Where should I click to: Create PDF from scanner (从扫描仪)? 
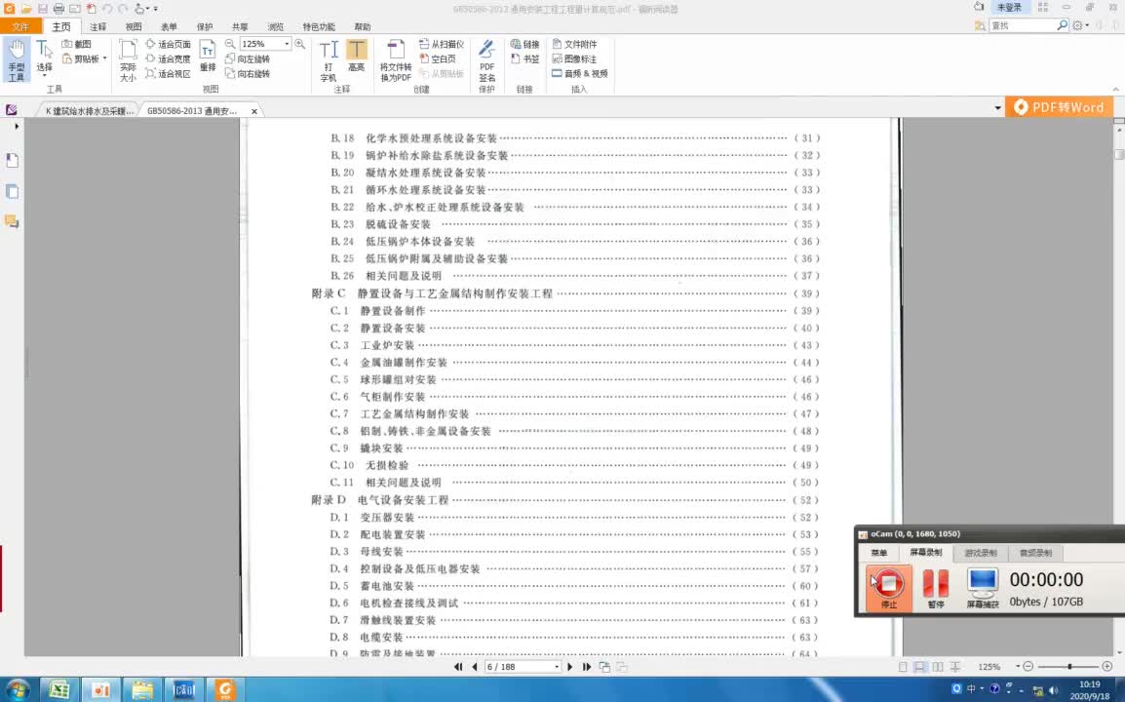point(442,44)
